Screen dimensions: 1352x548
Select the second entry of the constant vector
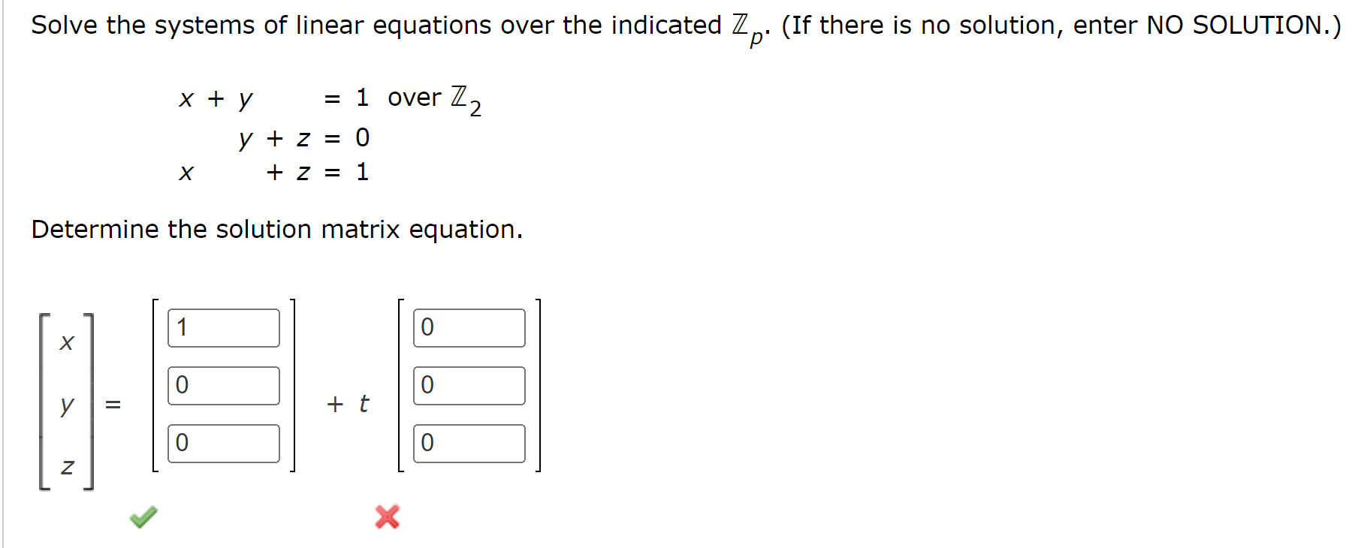coord(222,385)
